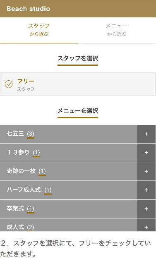
Task: Click the plus icon for 奇跡の一枚
Action: coord(146,171)
